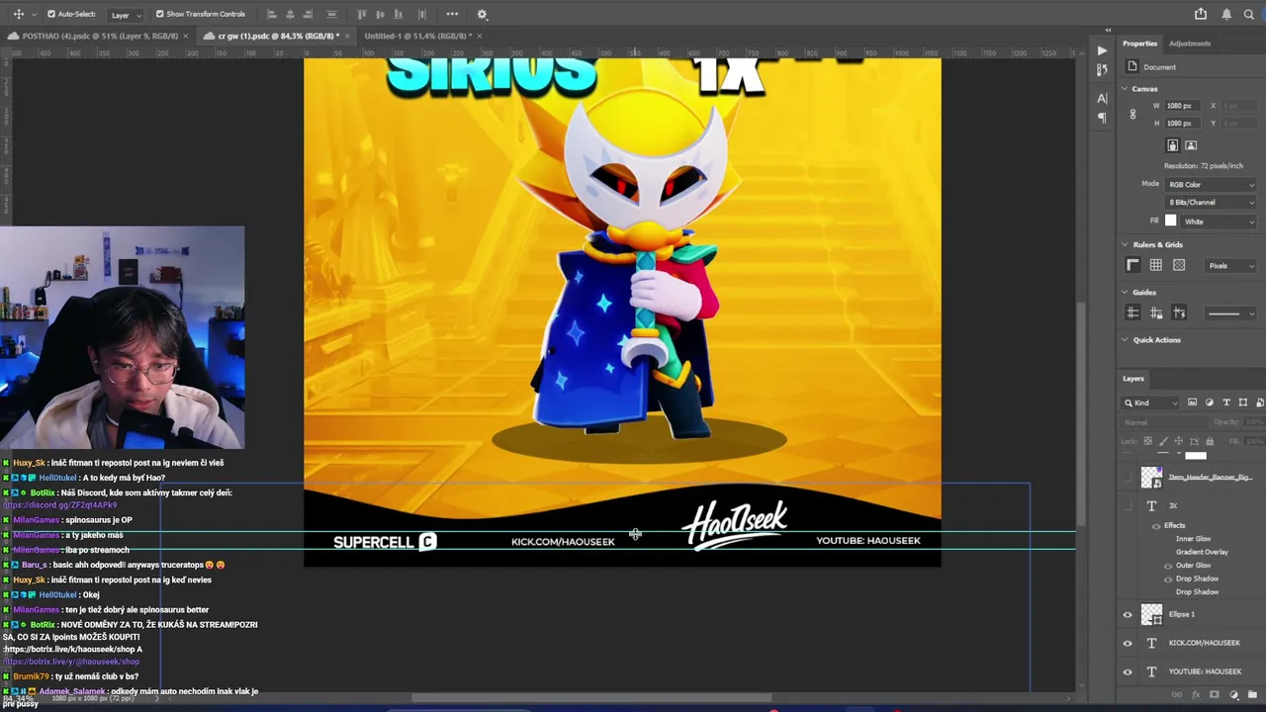Open the Paragraph panel icon
This screenshot has width=1266, height=712.
pos(1102,119)
